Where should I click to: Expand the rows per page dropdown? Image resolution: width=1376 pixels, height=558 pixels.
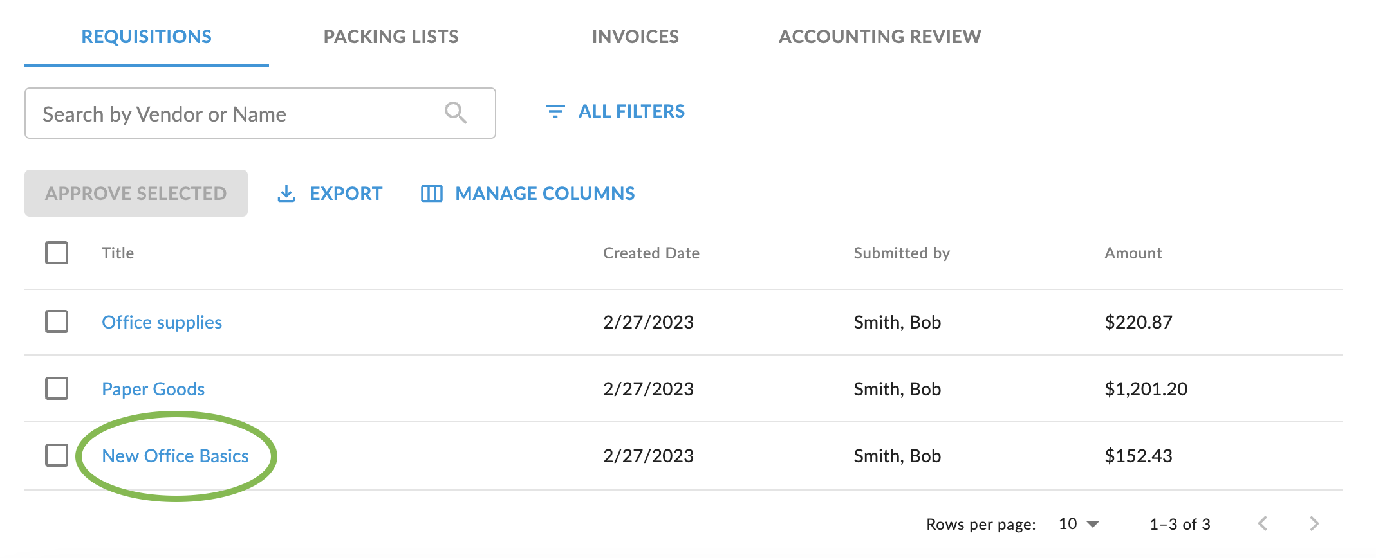pyautogui.click(x=1079, y=524)
